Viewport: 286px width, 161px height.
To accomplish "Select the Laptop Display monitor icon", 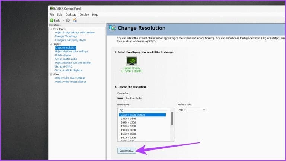I will (x=132, y=61).
